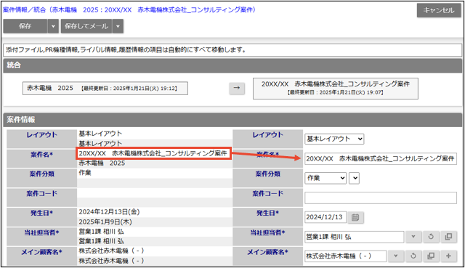Image resolution: width=465 pixels, height=268 pixels.
Task: Open dropdown arrow next to 保存してメール
Action: pyautogui.click(x=118, y=26)
